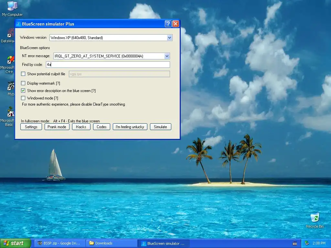Close the BlueScreen simulator Plus window

pyautogui.click(x=176, y=24)
